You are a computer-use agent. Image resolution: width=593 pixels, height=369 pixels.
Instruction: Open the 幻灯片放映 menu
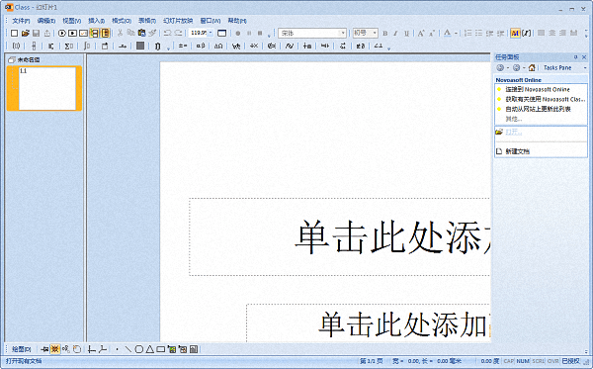tap(178, 21)
